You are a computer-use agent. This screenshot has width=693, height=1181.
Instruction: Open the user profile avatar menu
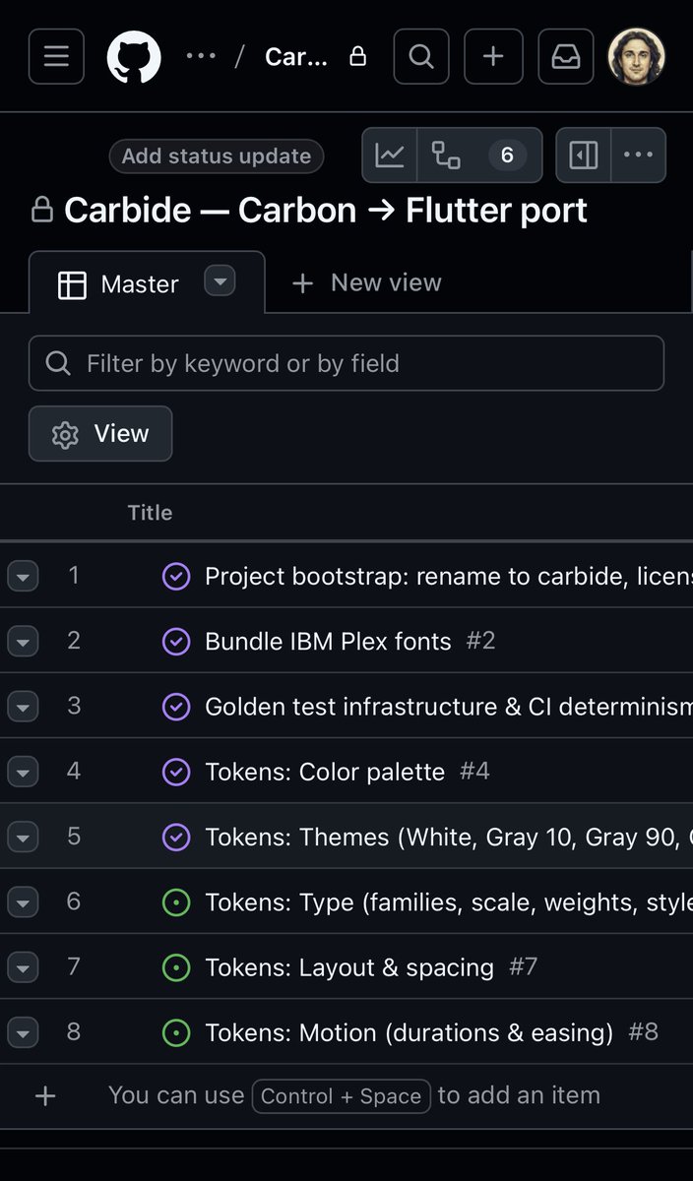637,56
